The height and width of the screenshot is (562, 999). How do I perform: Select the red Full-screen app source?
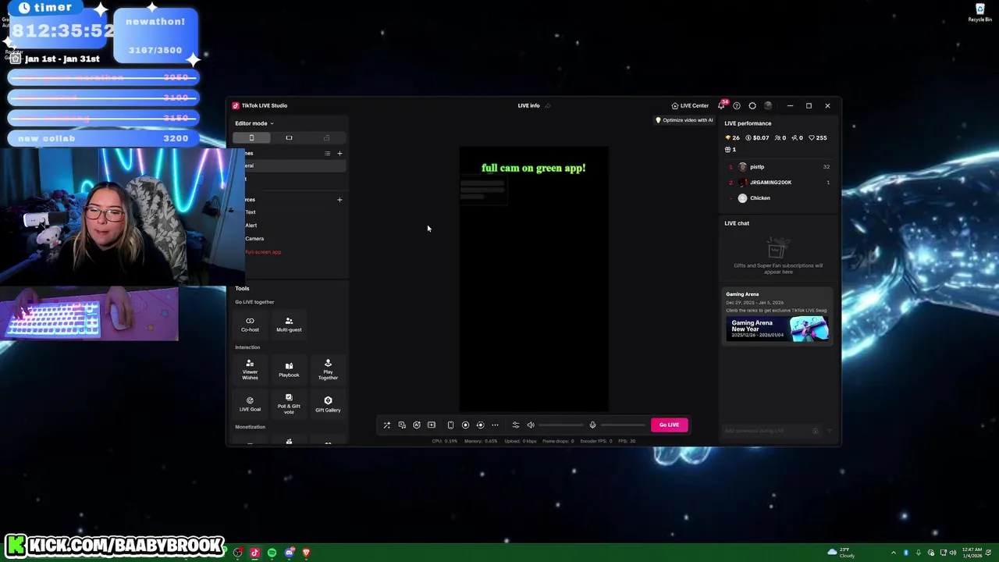(x=263, y=252)
